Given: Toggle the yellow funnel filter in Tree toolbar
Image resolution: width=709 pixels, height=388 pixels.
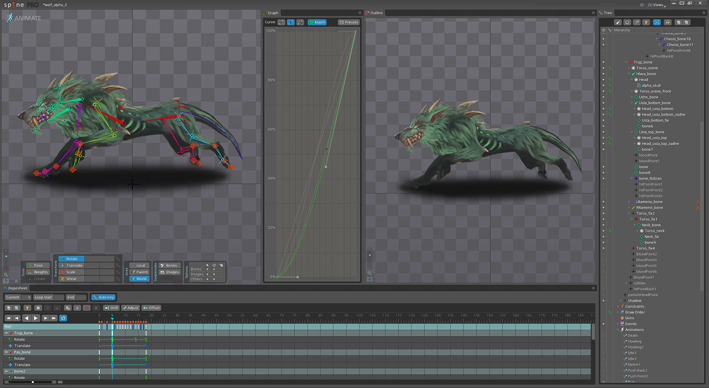Looking at the screenshot, I should pos(646,22).
